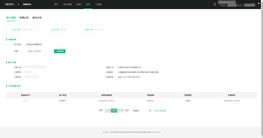Image resolution: width=263 pixels, height=138 pixels.
Task: Expand the account dropdown arrow
Action: 259,4
